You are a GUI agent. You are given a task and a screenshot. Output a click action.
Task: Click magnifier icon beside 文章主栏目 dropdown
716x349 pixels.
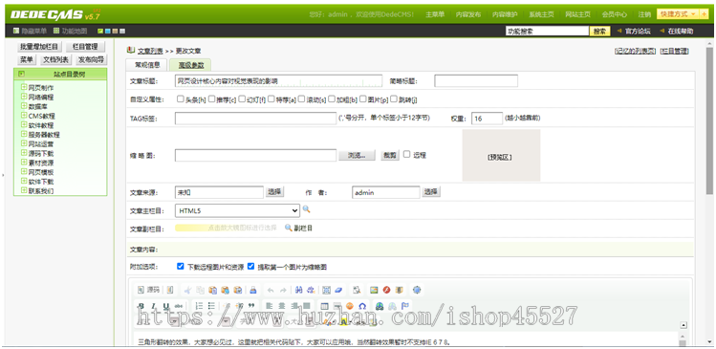point(307,209)
